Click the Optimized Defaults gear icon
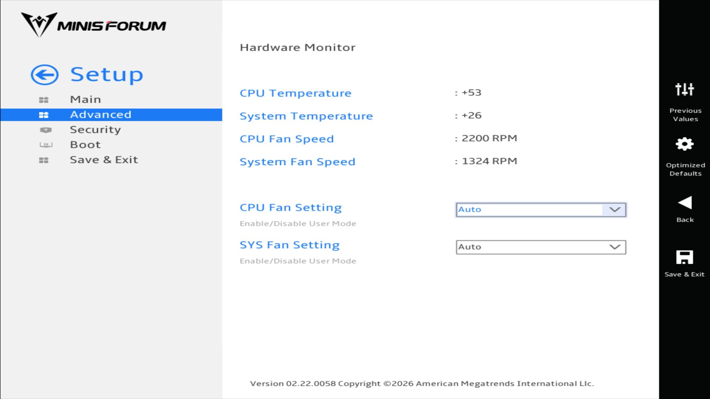Screen dimensions: 710x399 tap(684, 144)
